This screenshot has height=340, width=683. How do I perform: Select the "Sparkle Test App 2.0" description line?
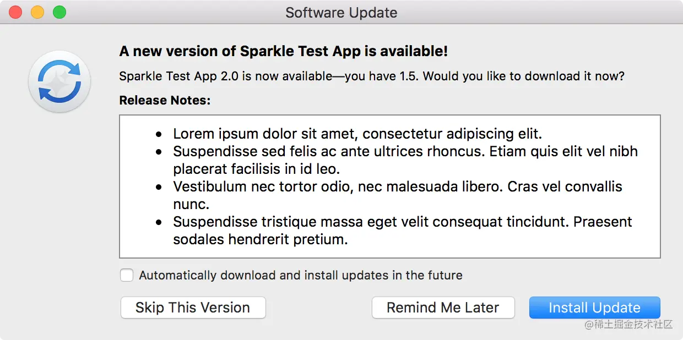click(x=372, y=76)
